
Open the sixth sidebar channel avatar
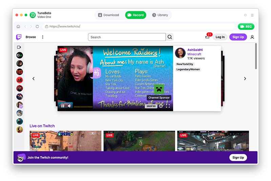point(20,97)
